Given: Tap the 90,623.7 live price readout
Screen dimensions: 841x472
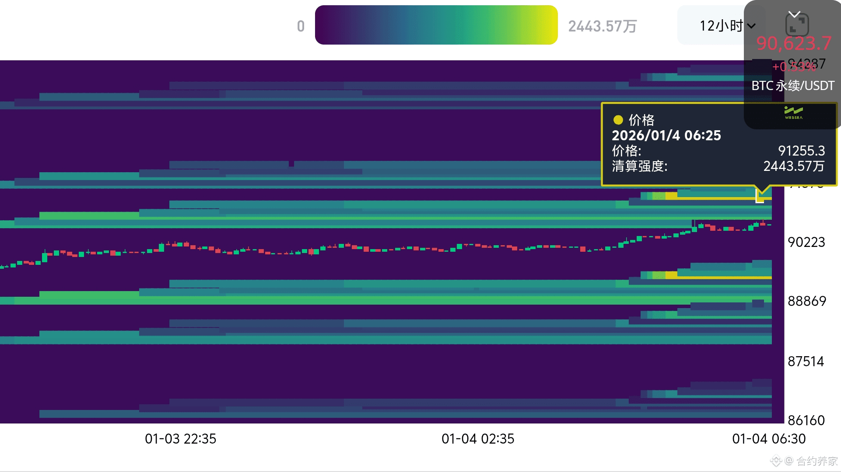Looking at the screenshot, I should coord(793,43).
